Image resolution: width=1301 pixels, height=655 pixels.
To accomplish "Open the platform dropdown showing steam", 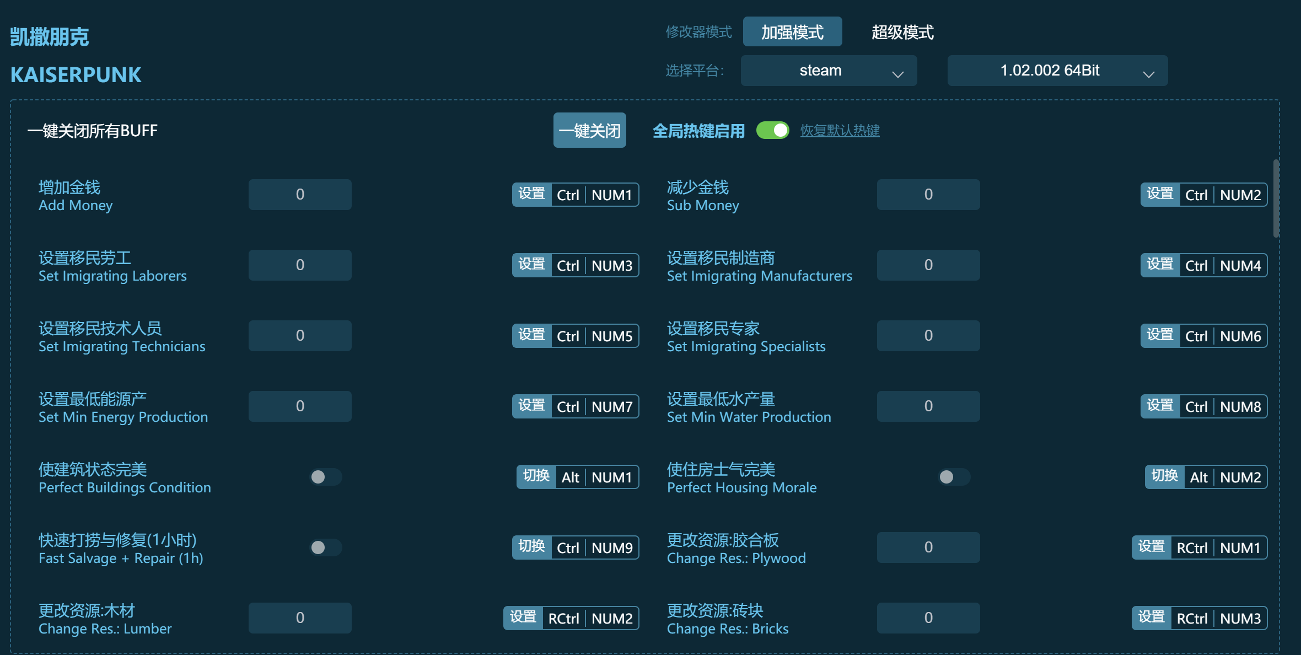I will tap(829, 71).
